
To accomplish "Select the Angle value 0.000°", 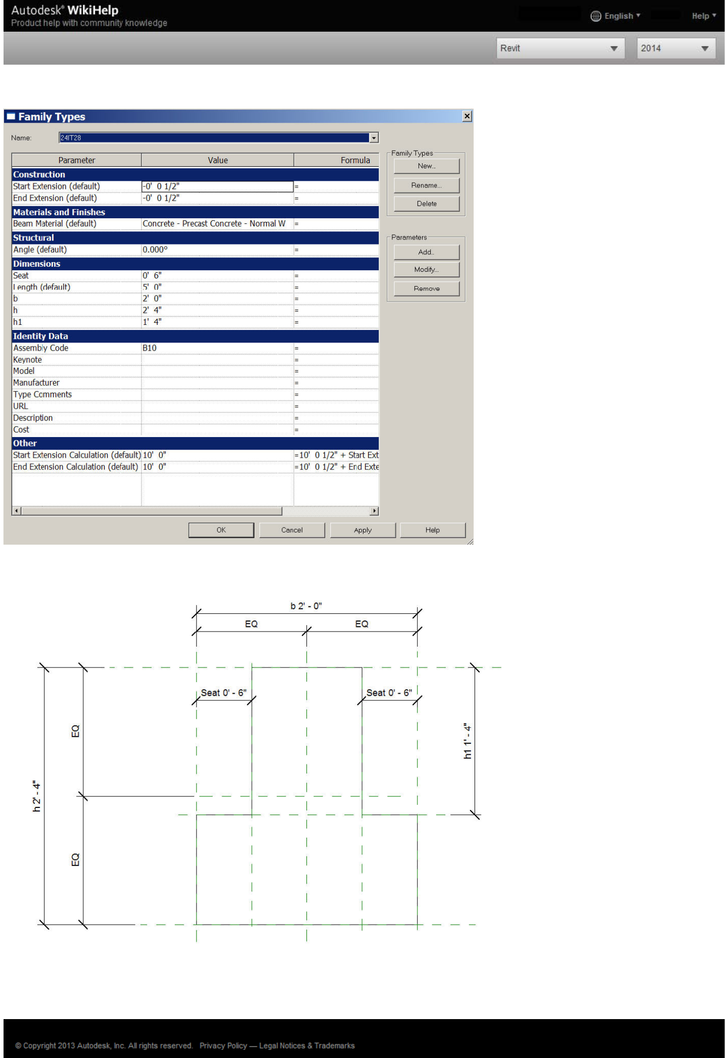I will point(218,250).
